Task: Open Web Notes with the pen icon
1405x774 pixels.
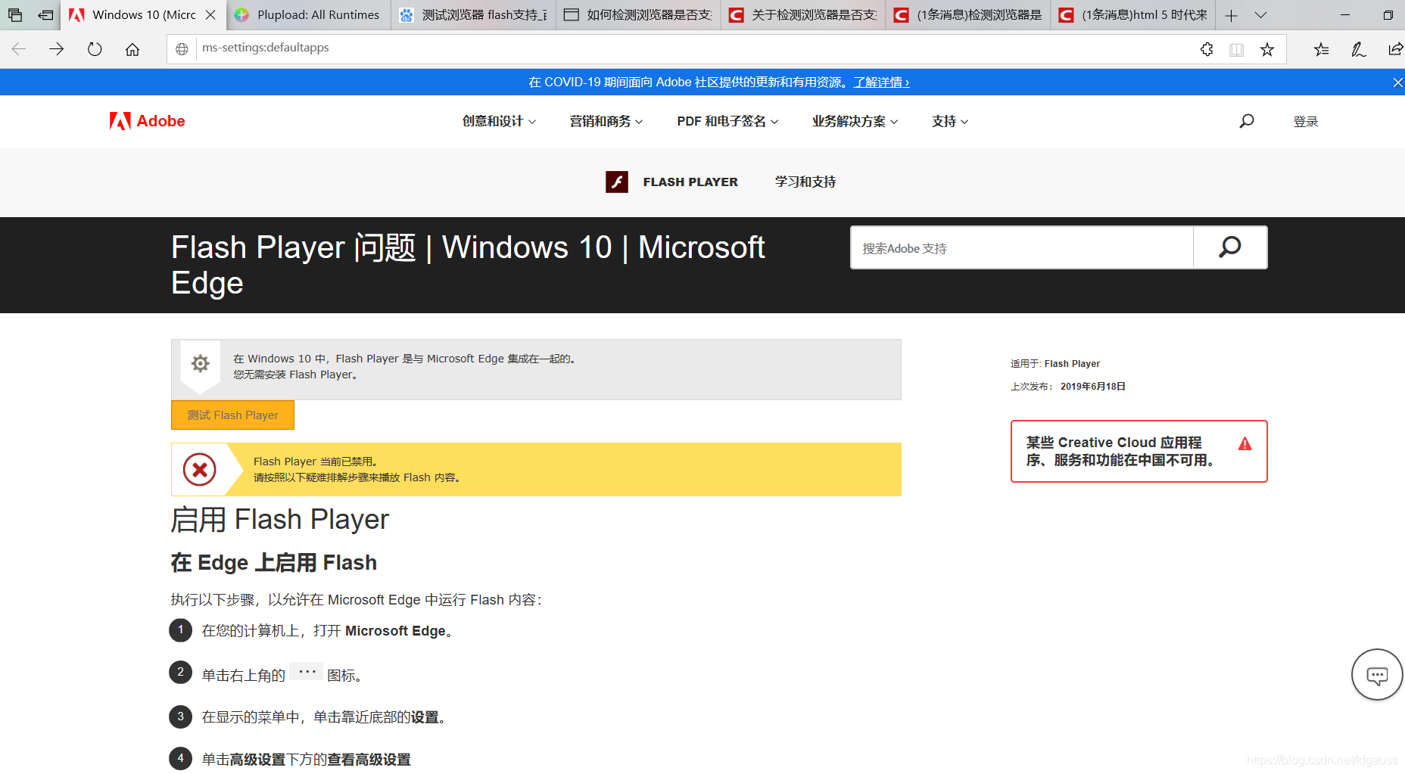Action: tap(1358, 48)
